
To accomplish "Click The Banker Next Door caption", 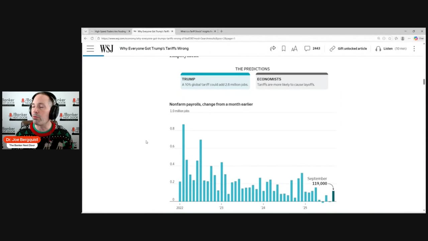I will (22, 145).
